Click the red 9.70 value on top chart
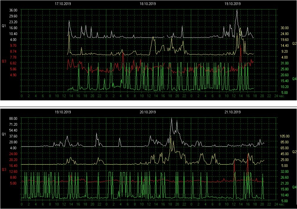 (x=14, y=45)
